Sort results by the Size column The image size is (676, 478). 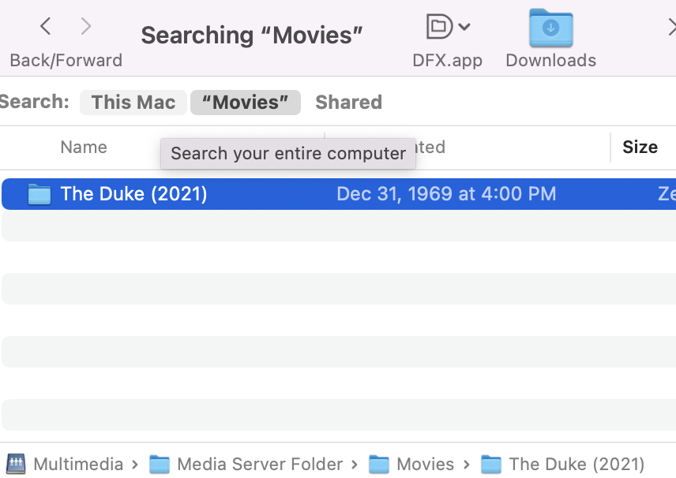(640, 147)
